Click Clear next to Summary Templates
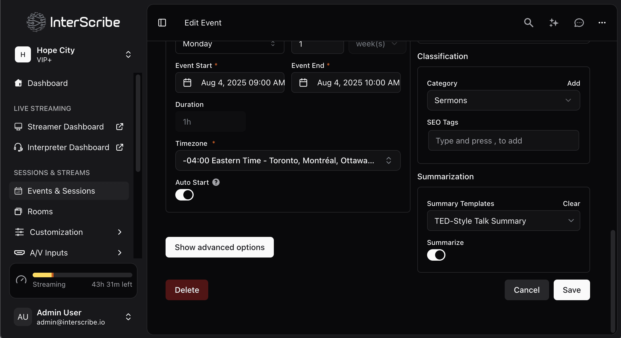Viewport: 621px width, 338px height. click(571, 203)
